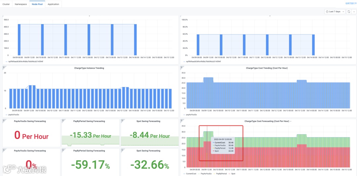Click the 0 Per Hour value
This screenshot has width=357, height=176.
tap(31, 135)
